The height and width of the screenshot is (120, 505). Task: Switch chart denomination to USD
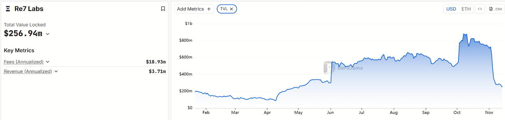point(451,9)
